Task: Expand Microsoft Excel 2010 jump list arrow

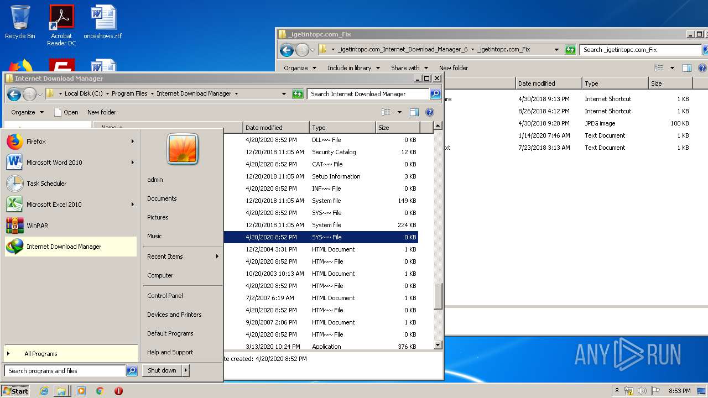Action: 133,205
